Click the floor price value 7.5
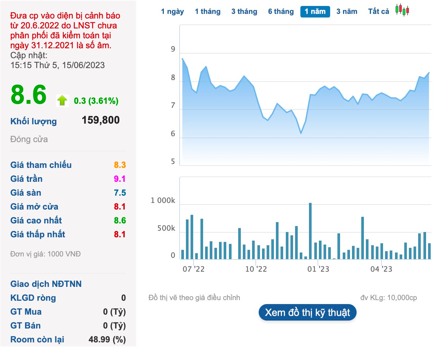 pyautogui.click(x=120, y=193)
